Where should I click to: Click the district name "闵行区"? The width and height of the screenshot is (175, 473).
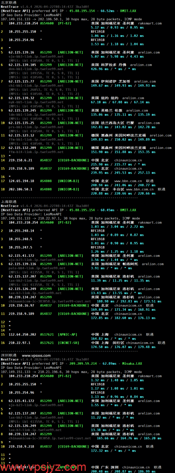click(118, 343)
